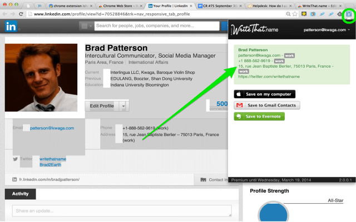Select the Activity tab on profile
The image size is (356, 222).
(x=21, y=194)
